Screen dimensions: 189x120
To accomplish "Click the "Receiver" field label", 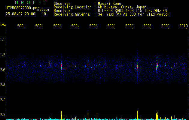I will click(62, 11).
